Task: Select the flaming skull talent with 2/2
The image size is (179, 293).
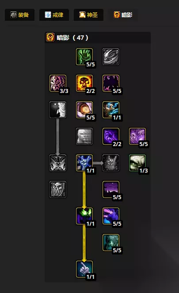Action: [x=84, y=83]
